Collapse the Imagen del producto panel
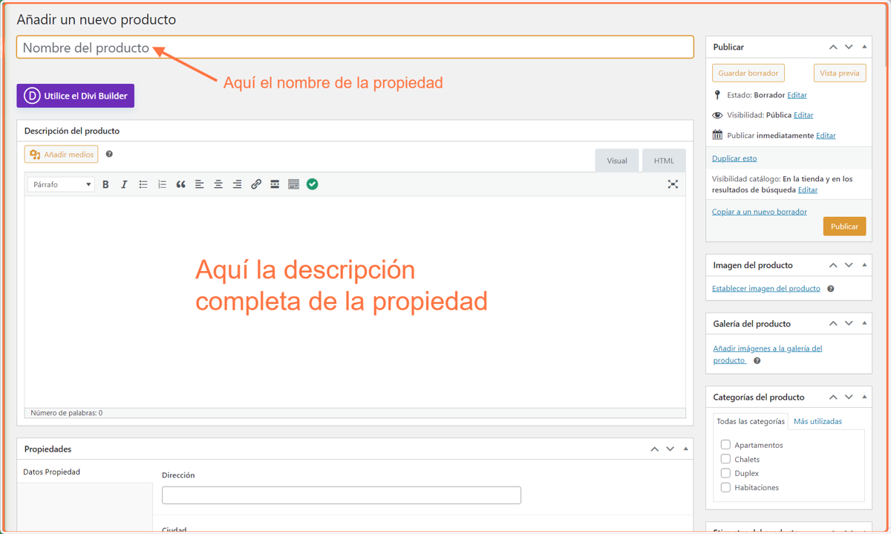Screen dimensions: 891x534 pyautogui.click(x=864, y=265)
